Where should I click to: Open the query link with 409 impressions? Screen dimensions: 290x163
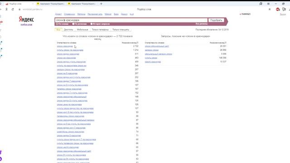pos(72,62)
